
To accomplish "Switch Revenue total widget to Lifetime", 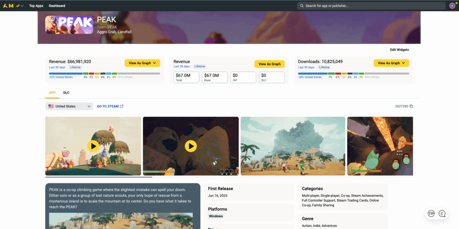I will pos(75,67).
